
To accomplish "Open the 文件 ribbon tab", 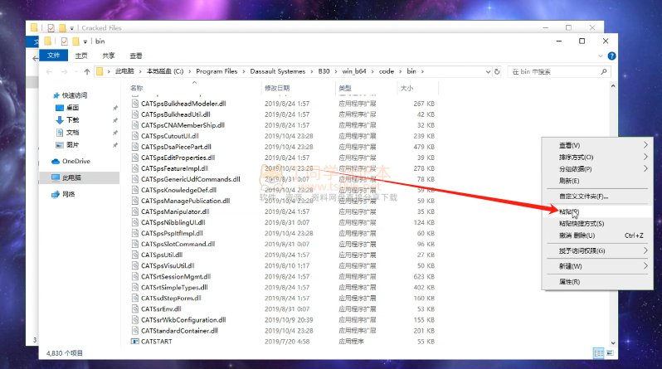I will [x=53, y=56].
